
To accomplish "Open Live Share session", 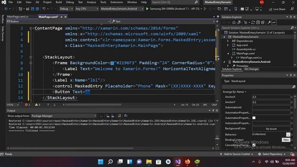I will (x=277, y=9).
